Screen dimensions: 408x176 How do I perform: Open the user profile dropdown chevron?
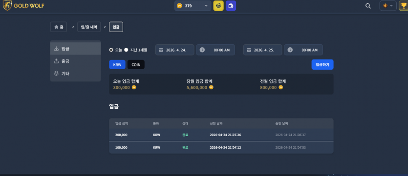(391, 6)
